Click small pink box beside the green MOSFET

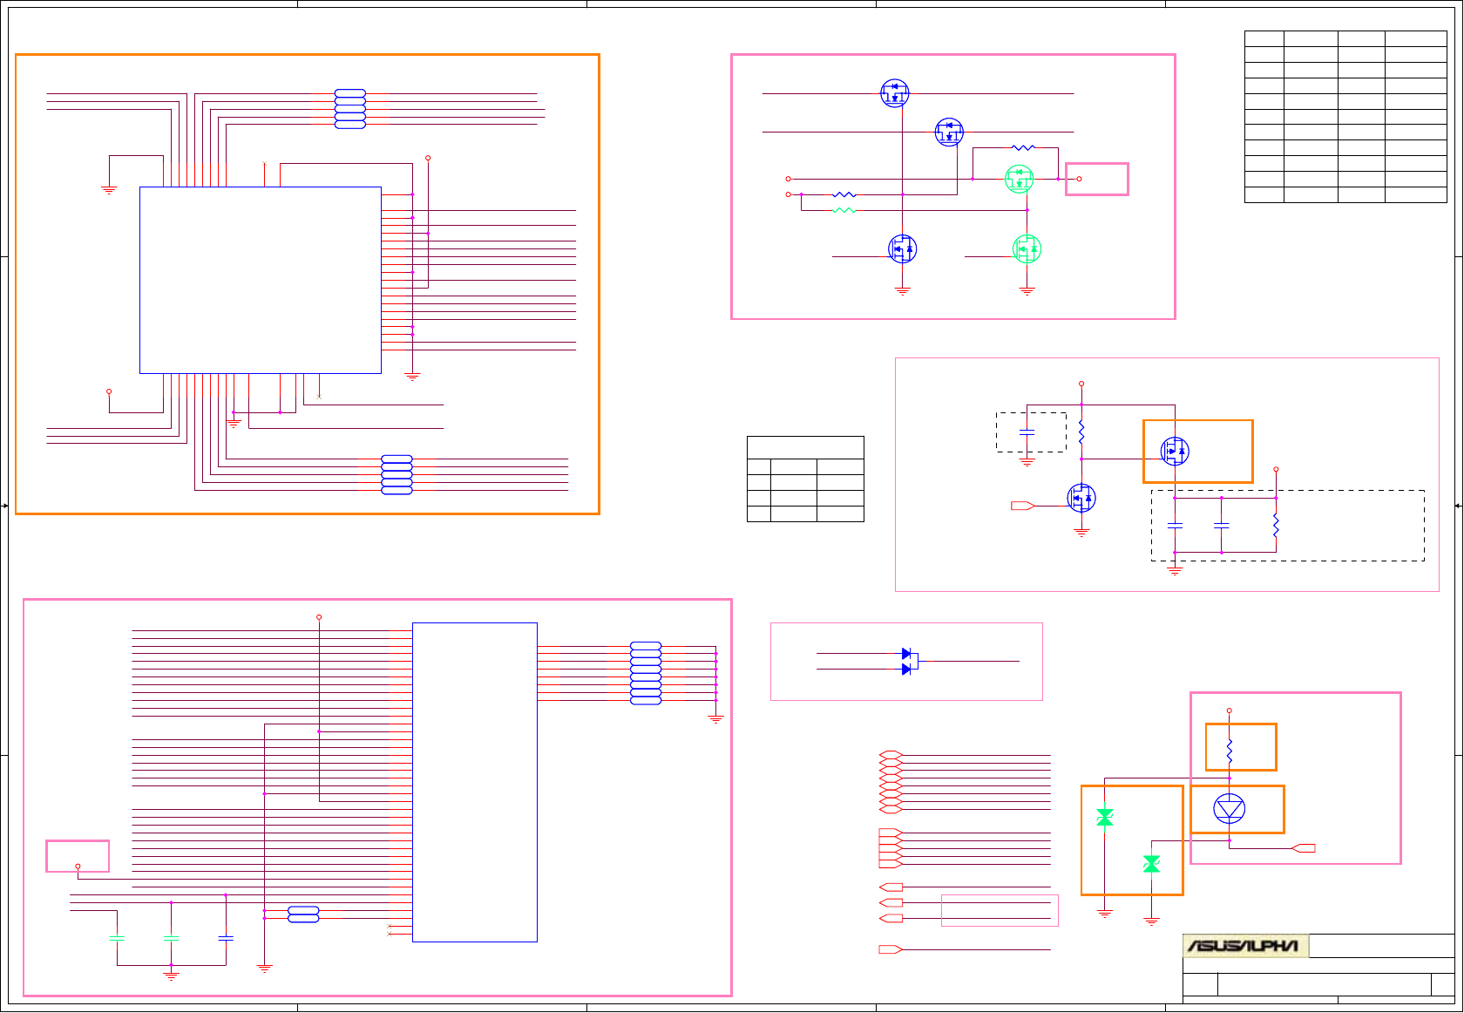click(x=1097, y=179)
